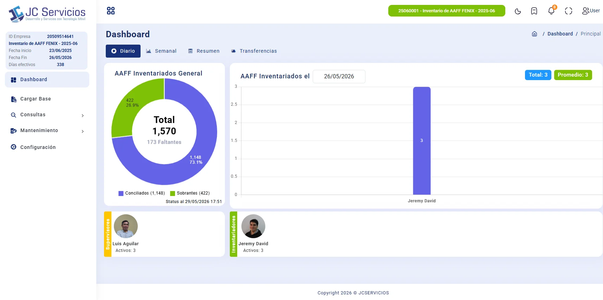Click Luis Aguilar supervisor photo

[x=126, y=226]
